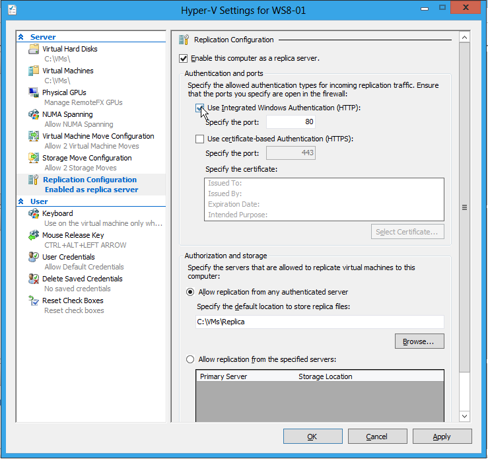Click 'No saved credentials' text
This screenshot has height=459, width=488.
click(77, 289)
